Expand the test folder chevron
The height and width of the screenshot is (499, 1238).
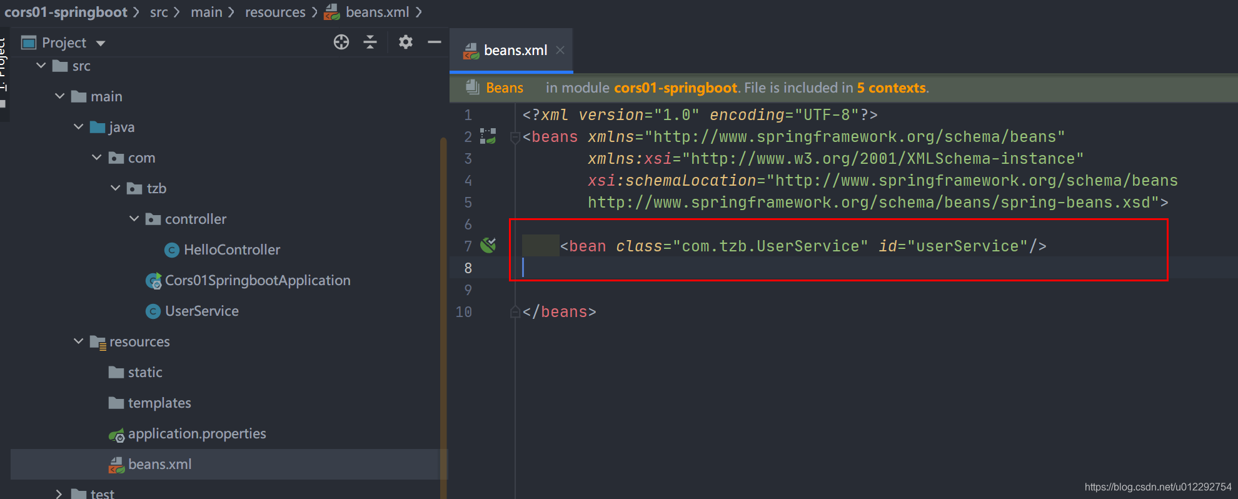pyautogui.click(x=59, y=494)
